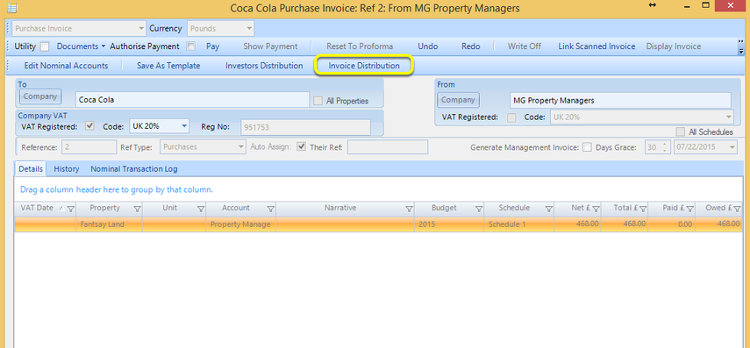The width and height of the screenshot is (750, 348).
Task: Open Budget column filter icon
Action: click(x=479, y=209)
